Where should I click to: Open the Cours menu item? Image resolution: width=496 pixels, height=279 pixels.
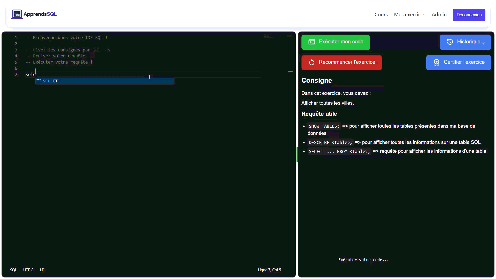click(x=381, y=15)
